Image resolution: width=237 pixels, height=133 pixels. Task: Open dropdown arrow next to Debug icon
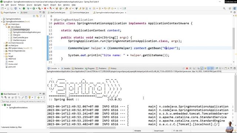[x=31, y=8]
